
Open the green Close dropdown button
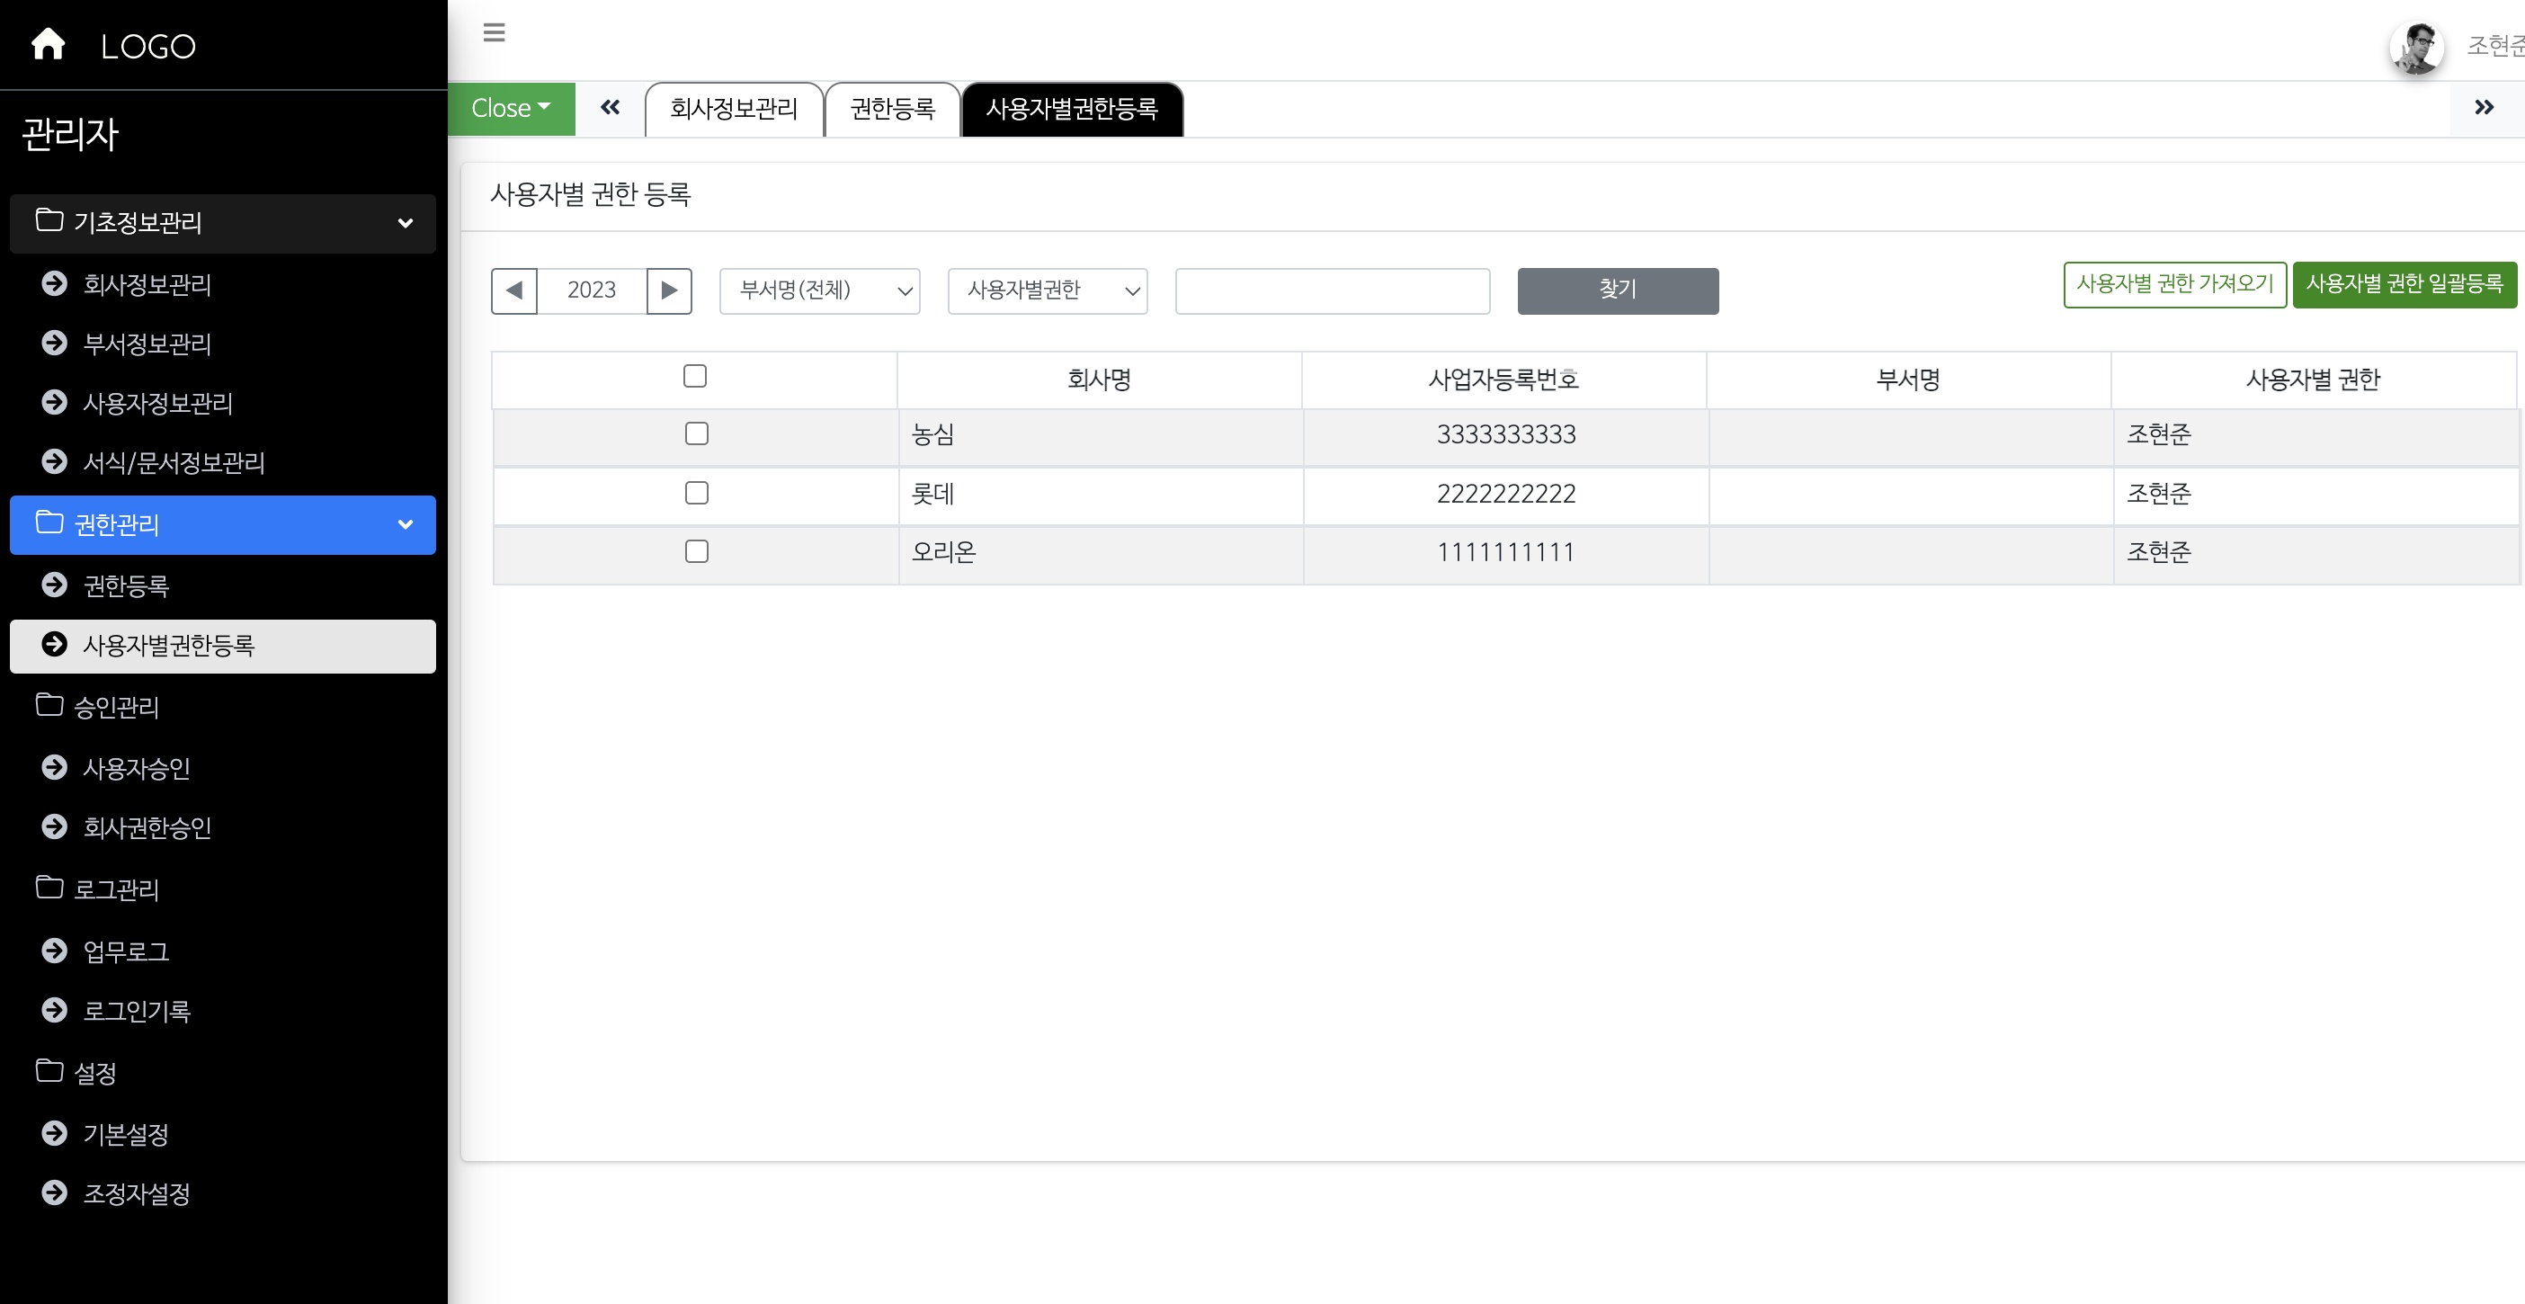click(512, 108)
